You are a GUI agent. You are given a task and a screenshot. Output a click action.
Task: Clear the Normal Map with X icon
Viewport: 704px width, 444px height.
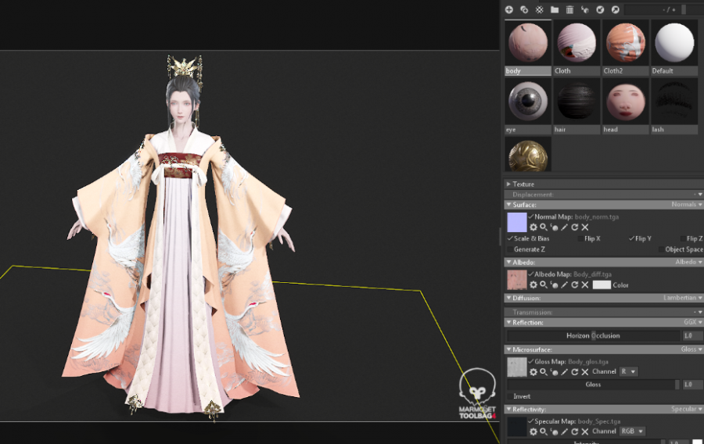(585, 227)
